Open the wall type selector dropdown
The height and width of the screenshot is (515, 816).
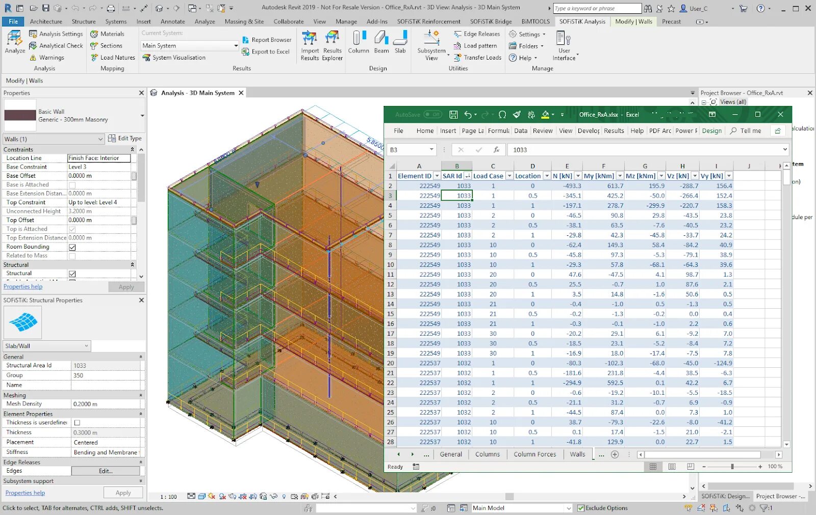click(142, 116)
